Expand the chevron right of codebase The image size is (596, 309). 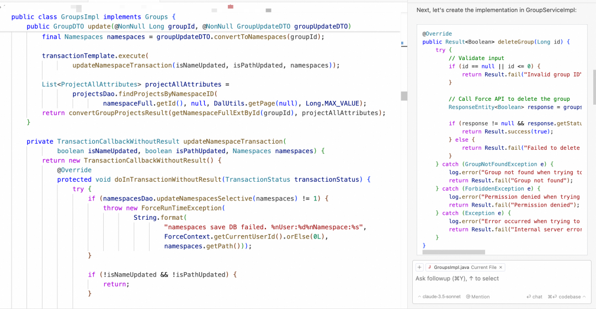[584, 296]
